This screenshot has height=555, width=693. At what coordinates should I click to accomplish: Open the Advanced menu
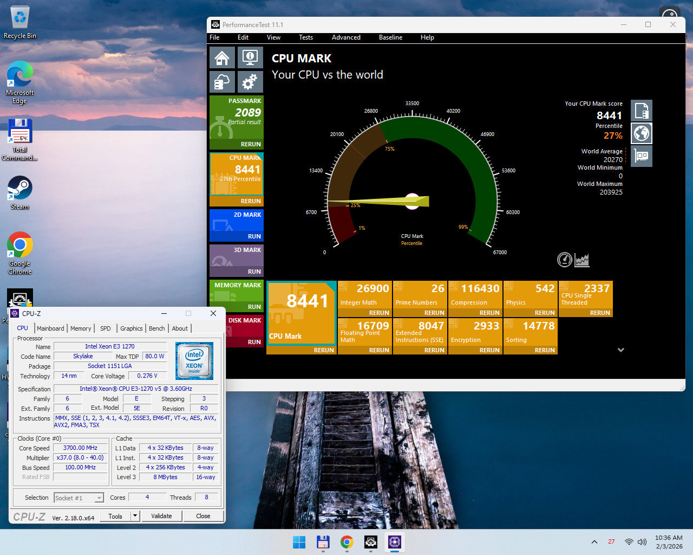point(346,37)
